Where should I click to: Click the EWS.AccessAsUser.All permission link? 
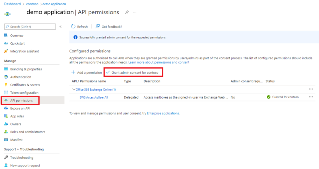coord(94,97)
